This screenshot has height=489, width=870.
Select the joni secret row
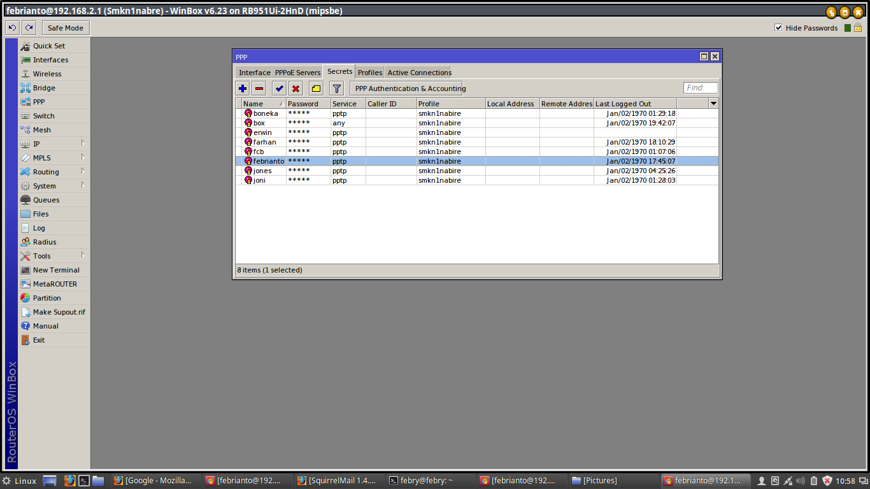(x=476, y=180)
